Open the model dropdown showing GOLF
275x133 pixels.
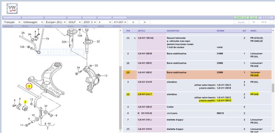coord(74,22)
